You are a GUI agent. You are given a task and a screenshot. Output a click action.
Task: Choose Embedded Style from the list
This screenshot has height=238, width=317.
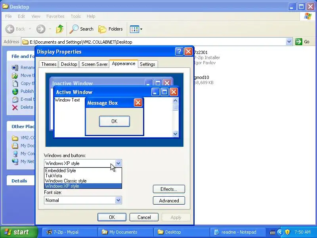83,171
